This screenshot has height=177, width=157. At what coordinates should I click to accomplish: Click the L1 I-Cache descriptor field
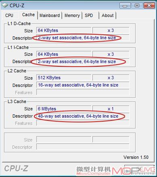click(x=83, y=61)
